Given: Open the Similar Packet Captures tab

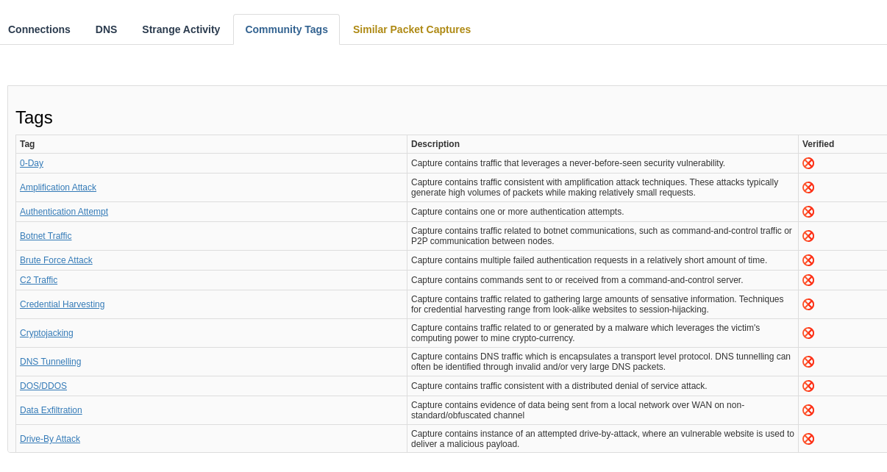Looking at the screenshot, I should [412, 29].
